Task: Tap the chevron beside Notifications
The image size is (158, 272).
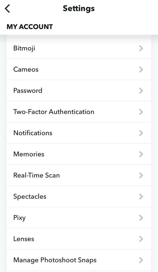Action: [x=141, y=133]
